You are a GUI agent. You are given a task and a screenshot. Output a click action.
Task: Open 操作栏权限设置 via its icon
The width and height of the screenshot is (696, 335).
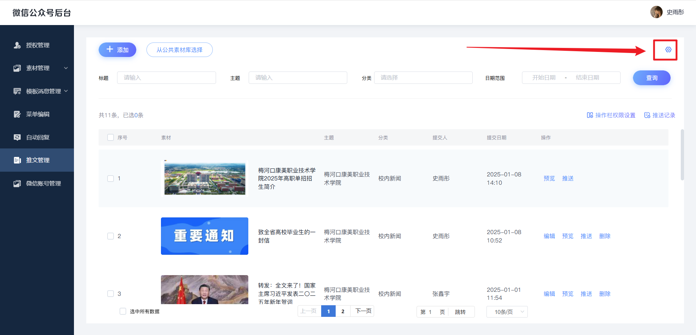point(590,115)
